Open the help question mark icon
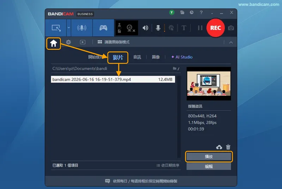282x189 pixels. (x=201, y=12)
